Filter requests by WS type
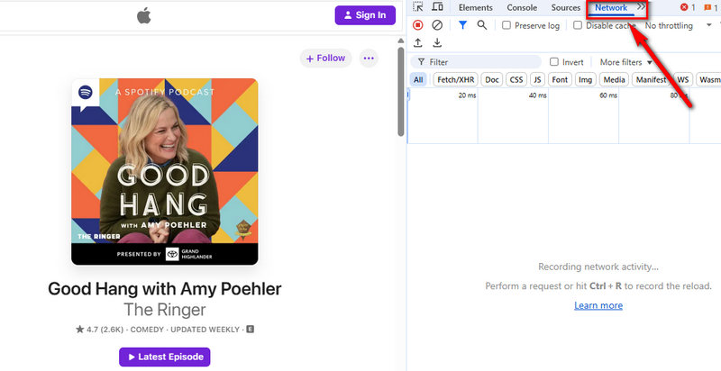The width and height of the screenshot is (721, 371). 683,79
